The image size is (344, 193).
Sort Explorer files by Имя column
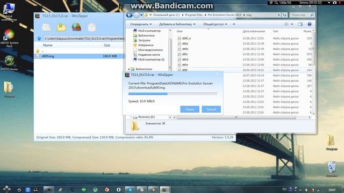pyautogui.click(x=180, y=32)
